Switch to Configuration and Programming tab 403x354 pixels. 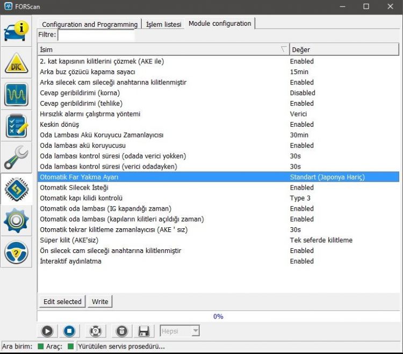[90, 24]
